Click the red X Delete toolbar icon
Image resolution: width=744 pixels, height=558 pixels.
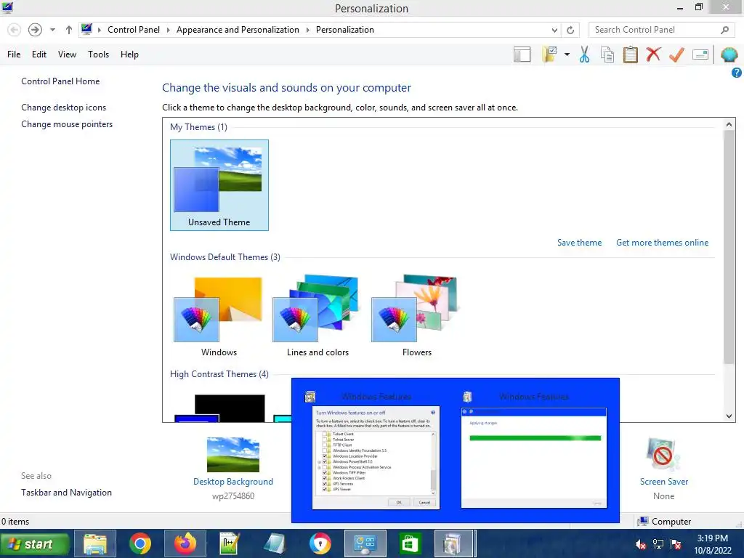pyautogui.click(x=653, y=54)
